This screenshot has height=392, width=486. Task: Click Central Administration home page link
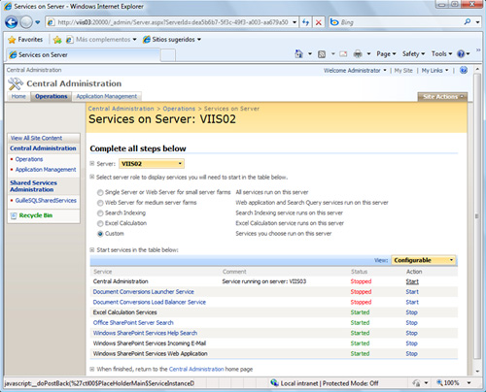pyautogui.click(x=196, y=369)
